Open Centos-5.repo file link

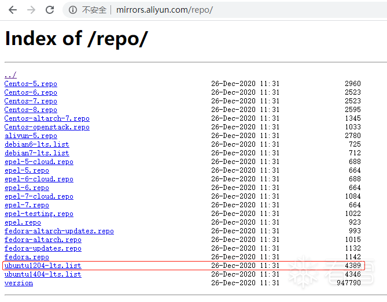(31, 84)
